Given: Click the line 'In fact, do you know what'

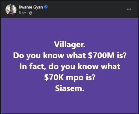Looking at the screenshot, I should click(70, 67).
